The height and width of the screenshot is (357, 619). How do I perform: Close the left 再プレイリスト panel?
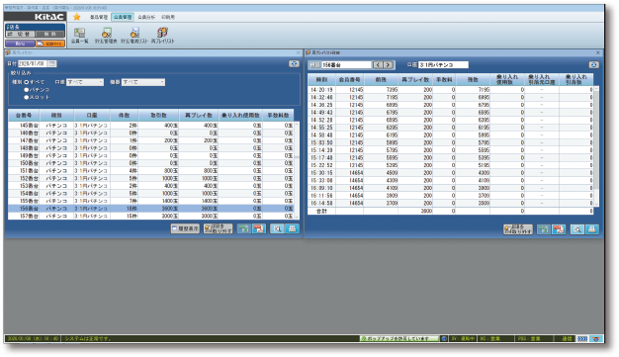(x=299, y=52)
